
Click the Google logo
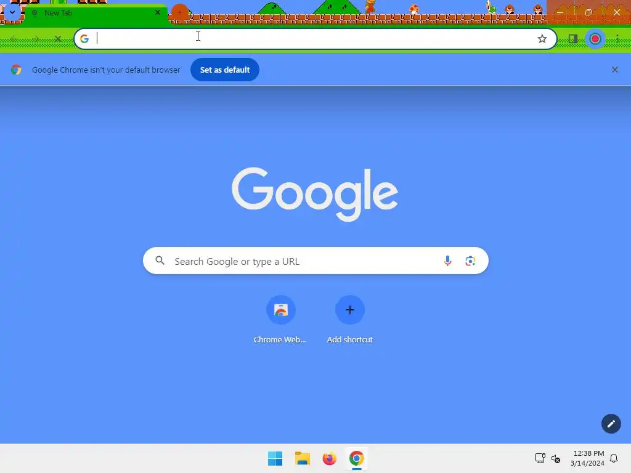coord(315,194)
